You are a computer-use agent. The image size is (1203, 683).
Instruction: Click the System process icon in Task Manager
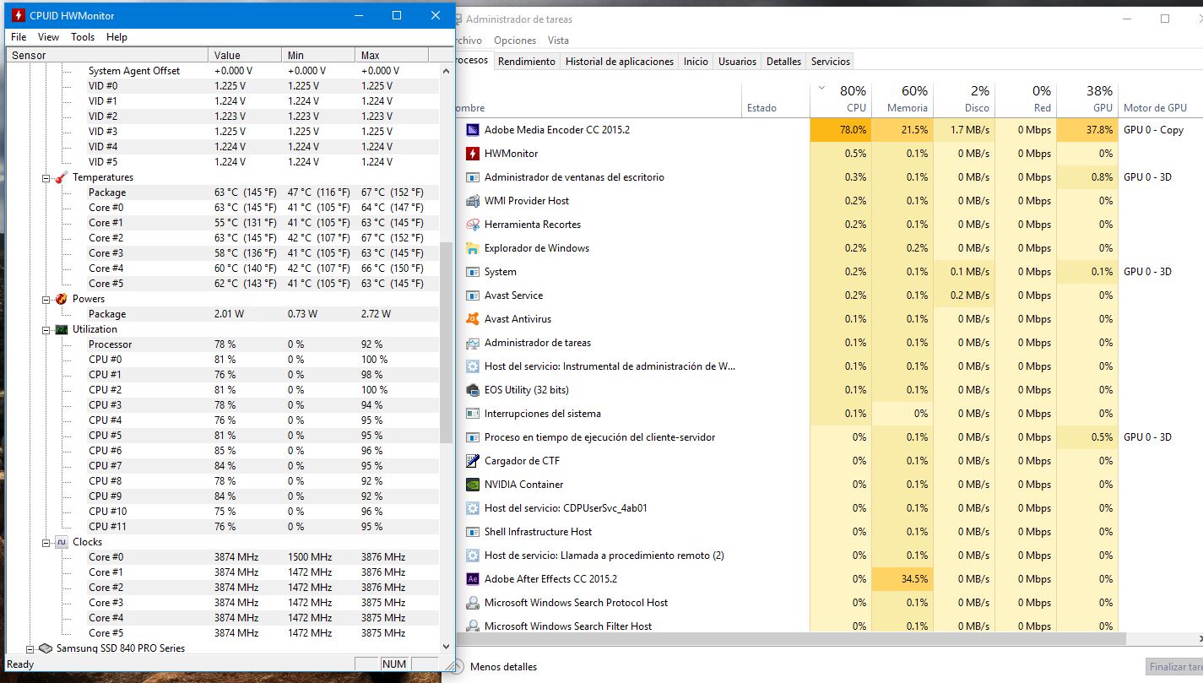click(x=473, y=272)
